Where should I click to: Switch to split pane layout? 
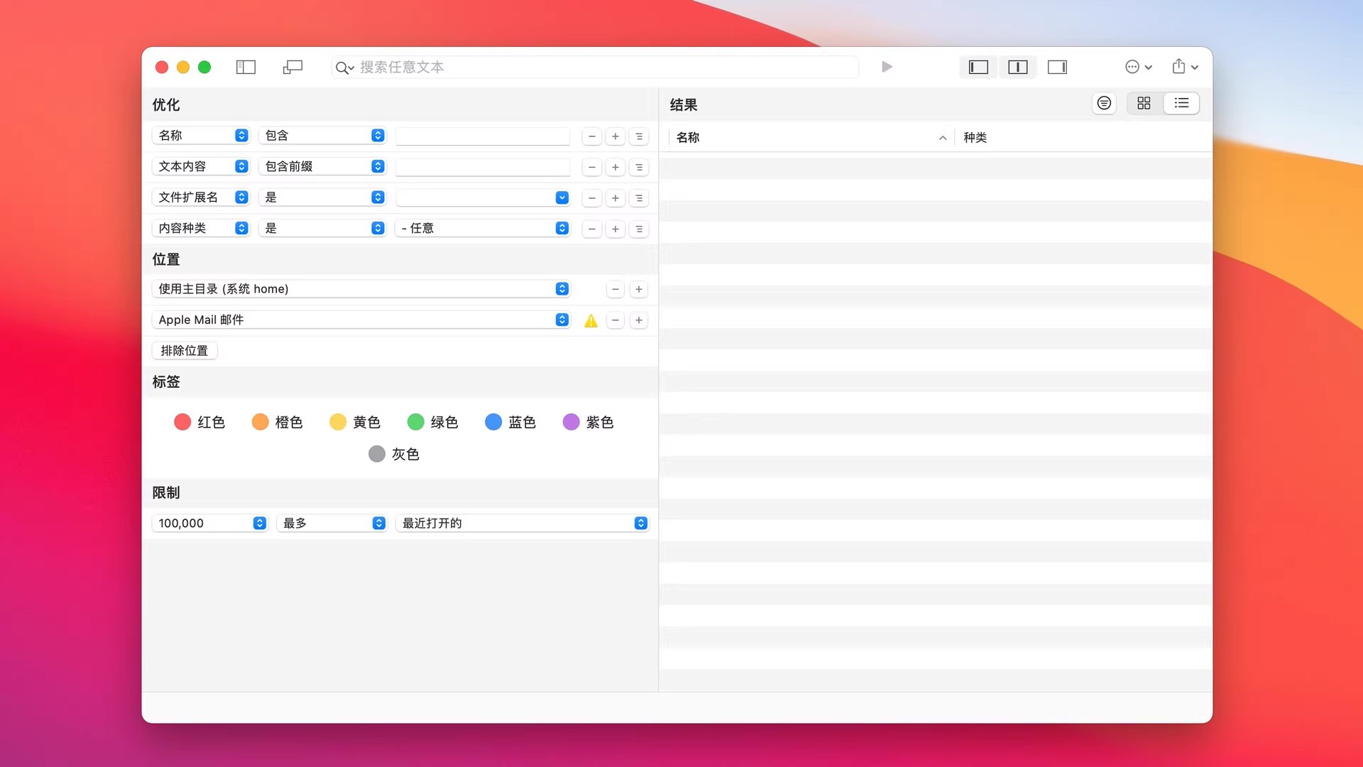point(1017,67)
